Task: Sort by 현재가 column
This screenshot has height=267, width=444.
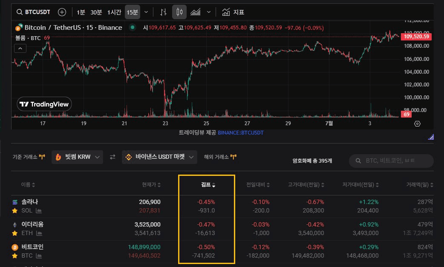Action: tap(151, 185)
